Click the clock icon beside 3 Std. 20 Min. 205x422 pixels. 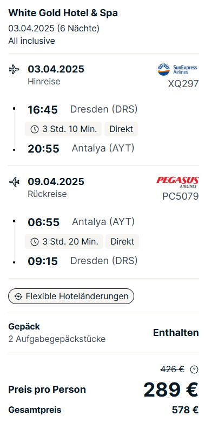35,242
